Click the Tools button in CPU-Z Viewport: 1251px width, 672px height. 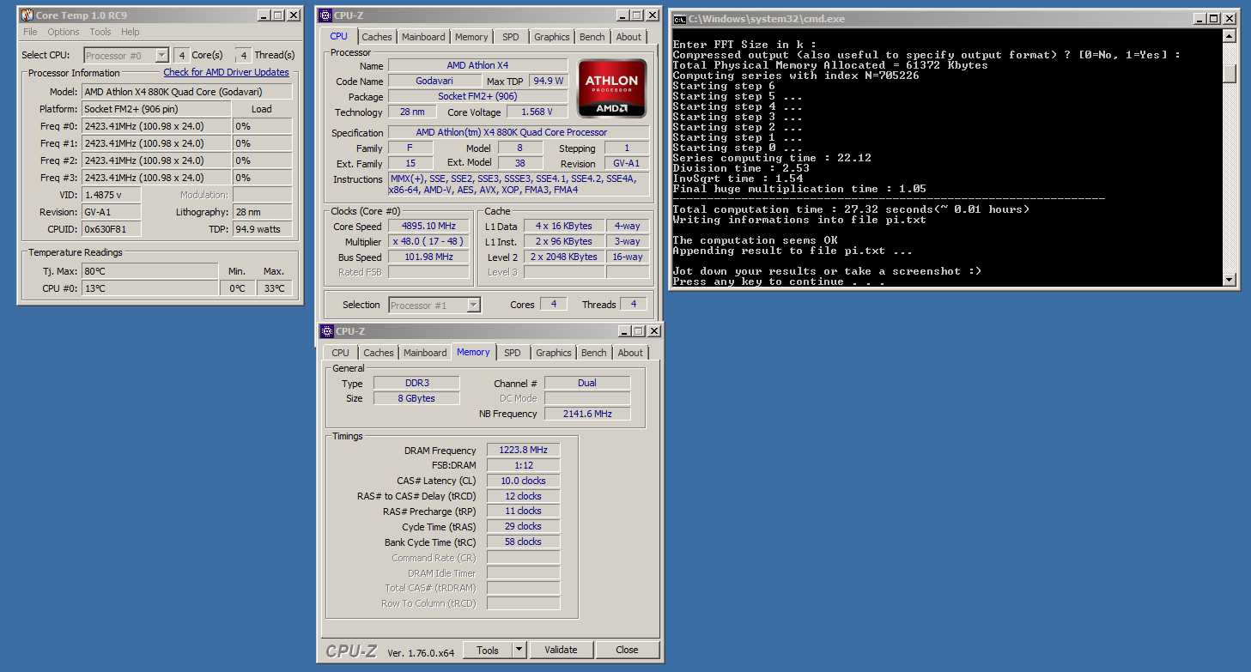[x=488, y=650]
